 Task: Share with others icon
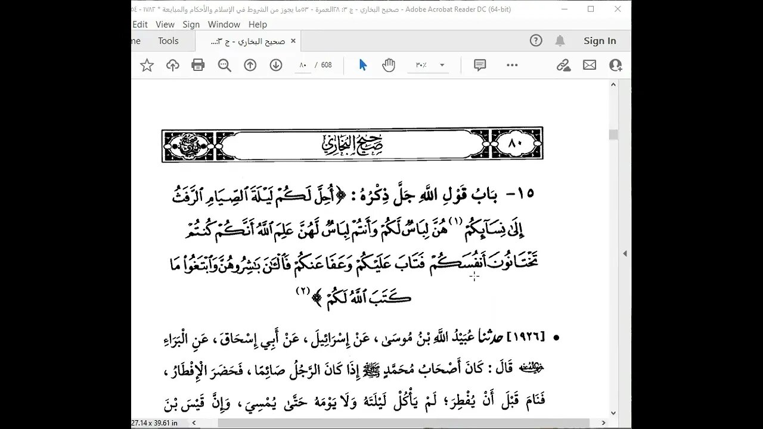tap(615, 66)
